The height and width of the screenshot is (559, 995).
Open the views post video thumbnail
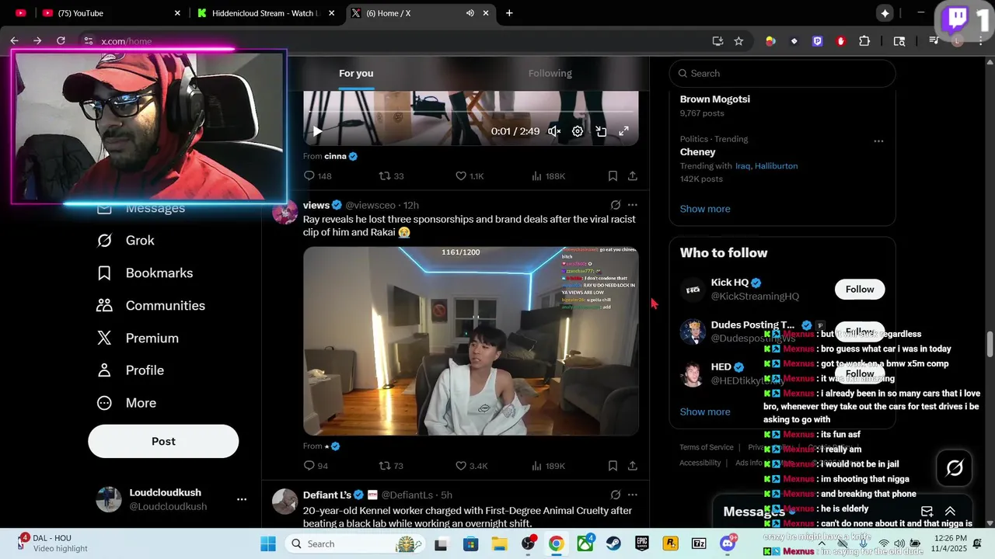pyautogui.click(x=471, y=341)
